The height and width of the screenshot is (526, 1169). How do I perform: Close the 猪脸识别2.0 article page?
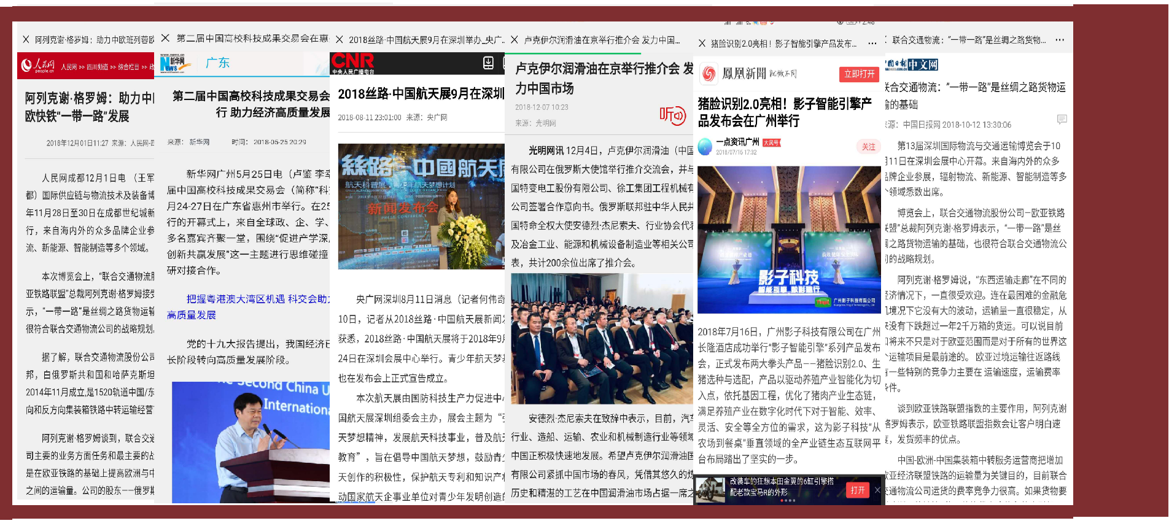point(702,44)
